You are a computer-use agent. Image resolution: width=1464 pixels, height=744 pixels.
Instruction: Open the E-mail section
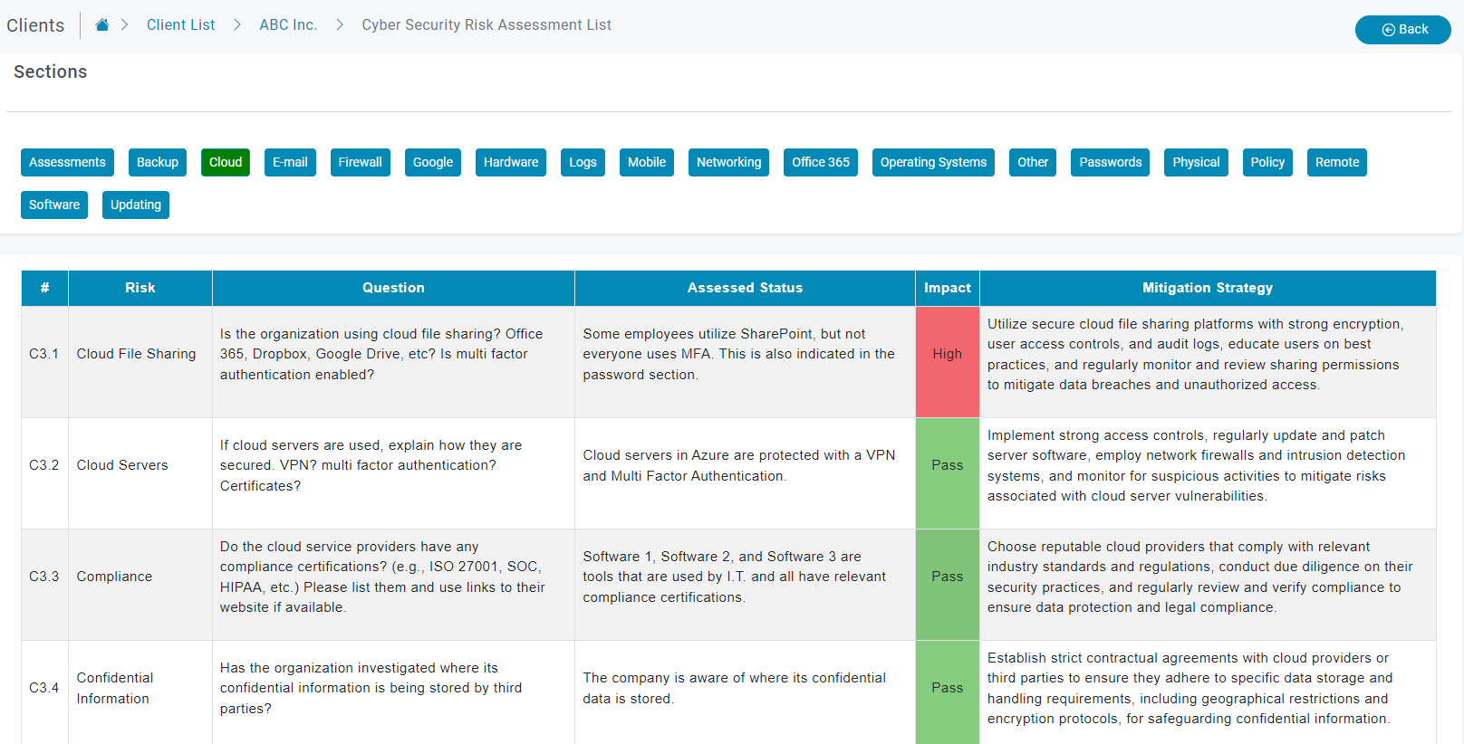coord(290,162)
